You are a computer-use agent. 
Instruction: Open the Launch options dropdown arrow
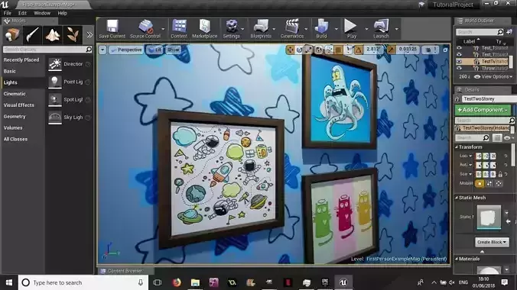tap(397, 29)
